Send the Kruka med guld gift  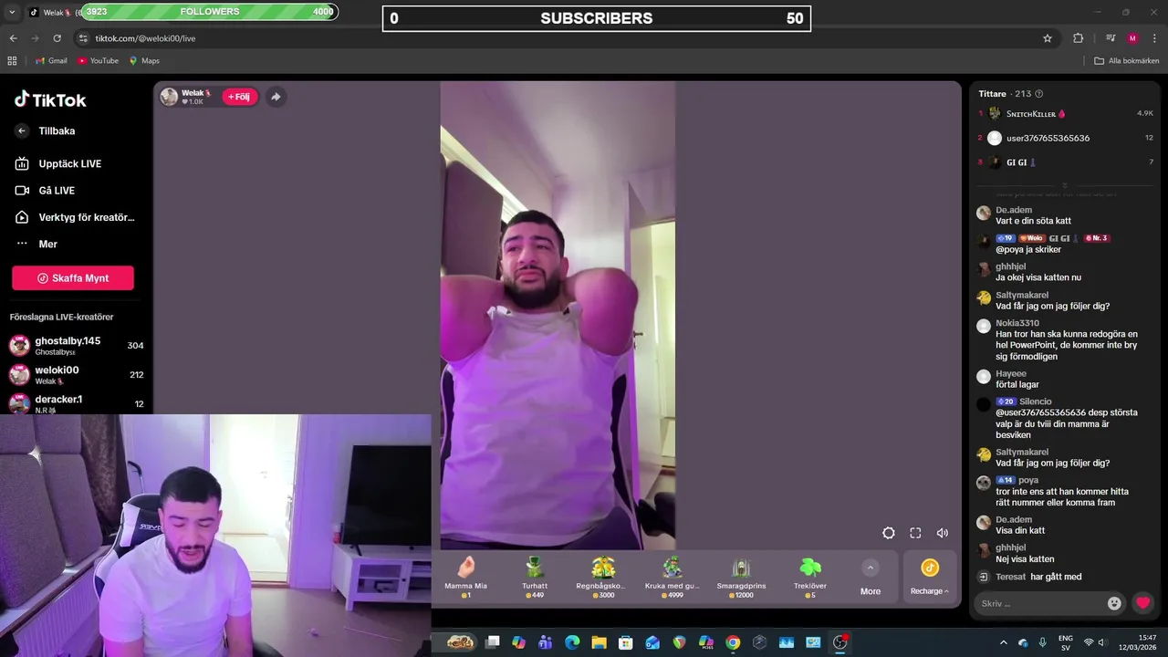[673, 577]
